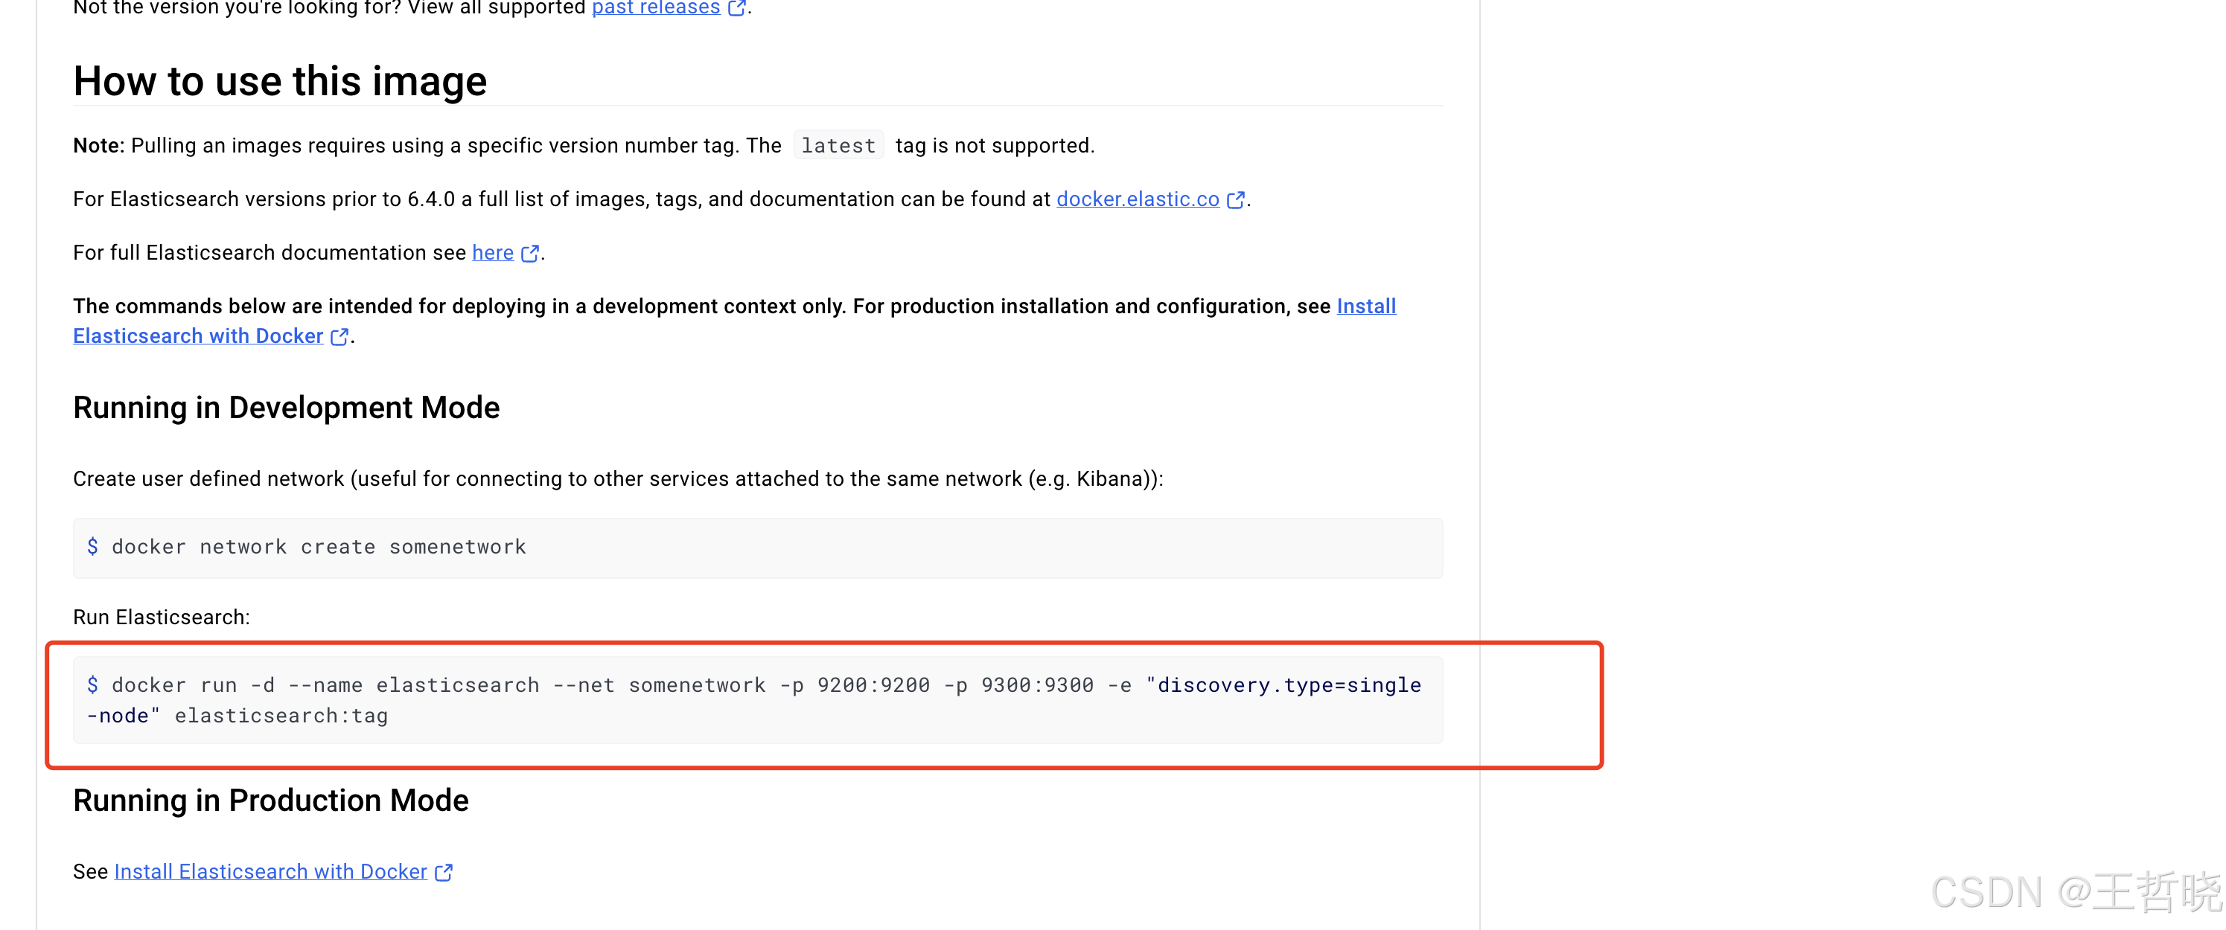Click the 'Running in Production Mode' heading
The width and height of the screenshot is (2226, 930).
pyautogui.click(x=270, y=801)
